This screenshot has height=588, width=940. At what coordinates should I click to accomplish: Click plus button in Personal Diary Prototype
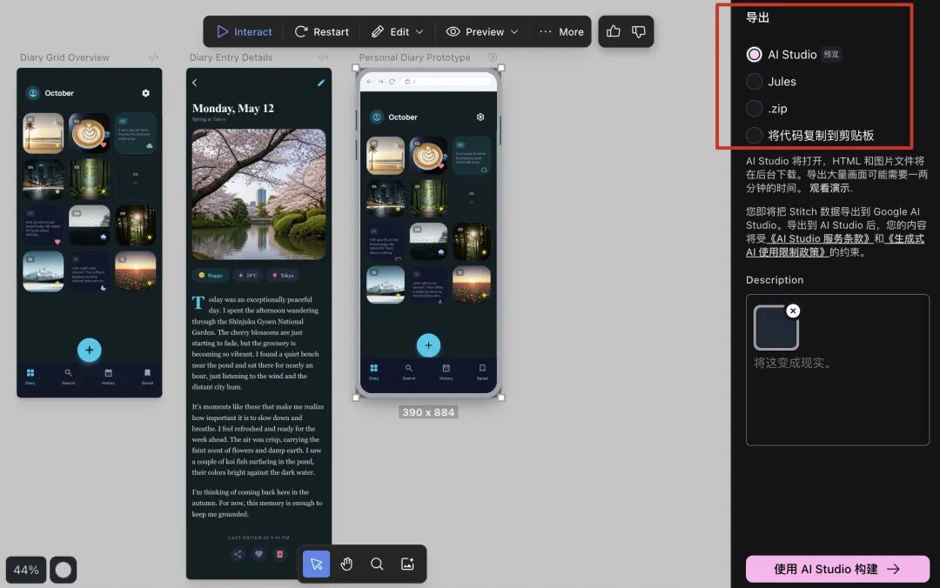click(428, 345)
